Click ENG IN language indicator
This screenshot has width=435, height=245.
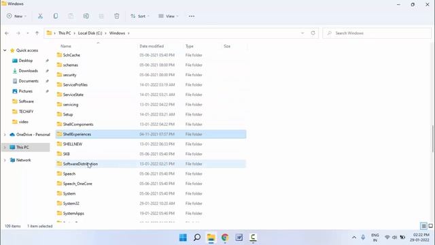click(x=375, y=238)
